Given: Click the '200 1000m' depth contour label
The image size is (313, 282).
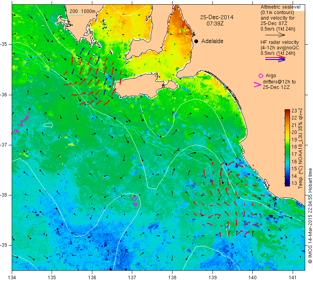Looking at the screenshot, I should click(83, 11).
